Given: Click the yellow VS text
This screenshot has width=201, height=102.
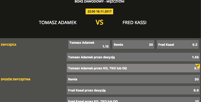Looking at the screenshot, I should click(99, 23).
